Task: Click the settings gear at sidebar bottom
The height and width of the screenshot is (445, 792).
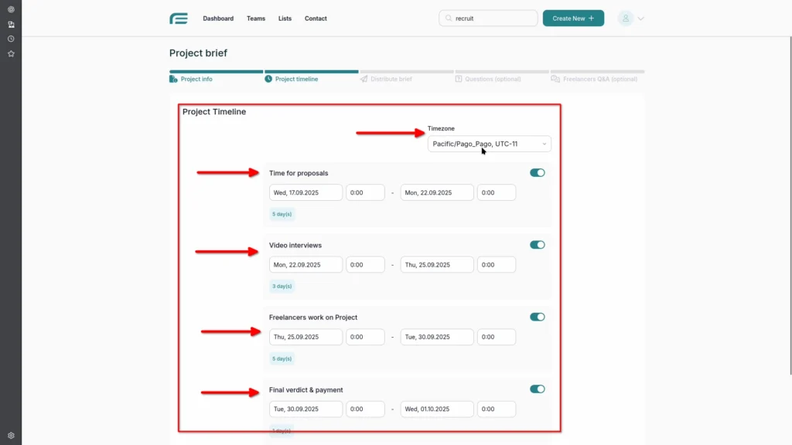Action: tap(11, 435)
